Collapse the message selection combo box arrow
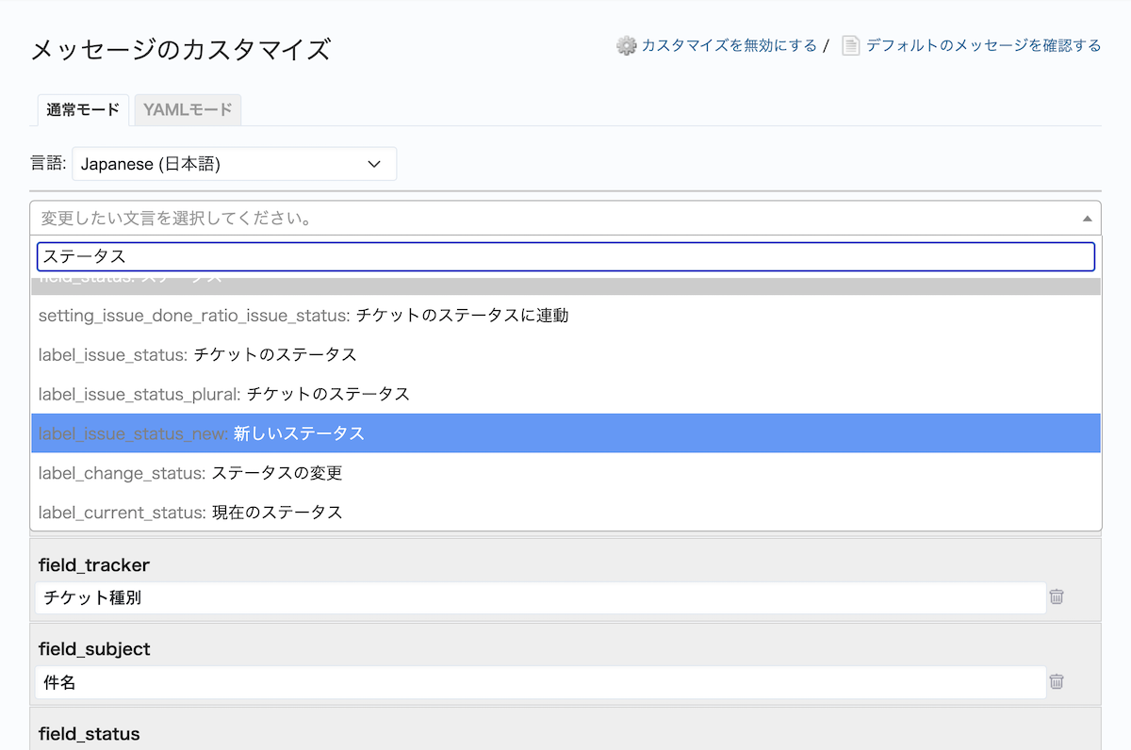This screenshot has height=750, width=1131. point(1087,219)
